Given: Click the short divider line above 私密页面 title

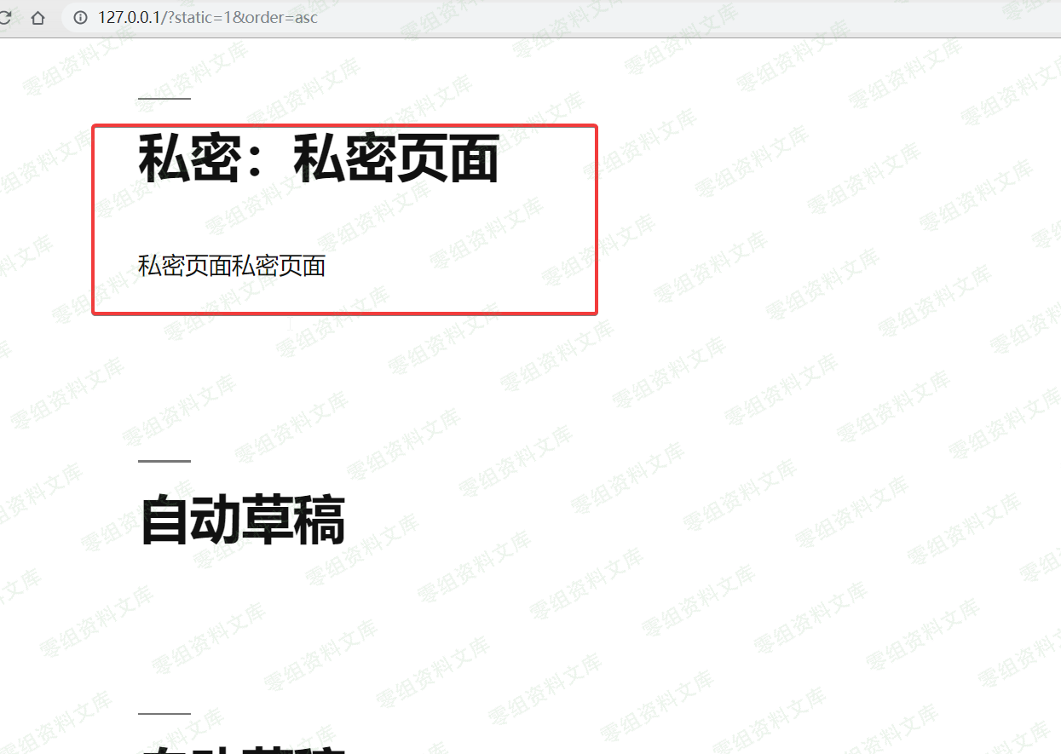Looking at the screenshot, I should [x=164, y=99].
